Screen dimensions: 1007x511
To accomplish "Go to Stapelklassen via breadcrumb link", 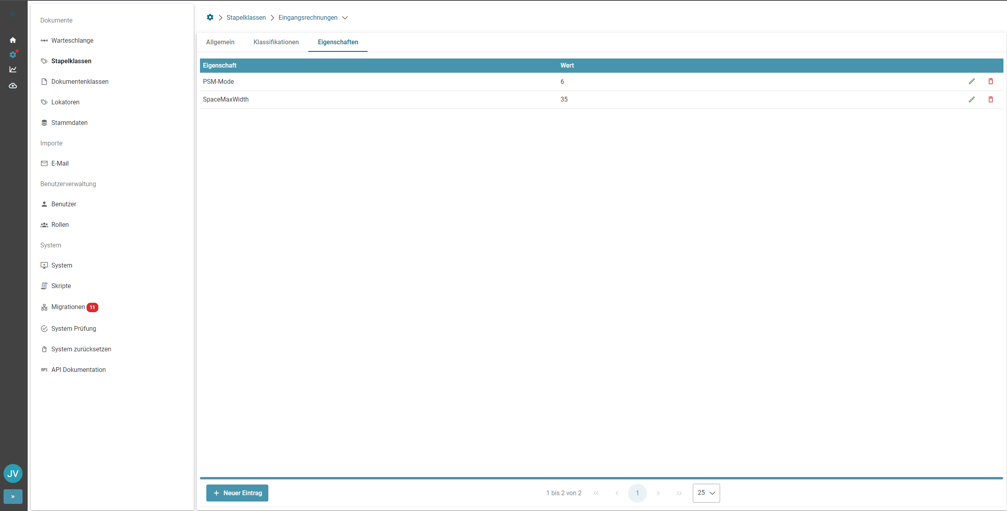I will point(246,18).
